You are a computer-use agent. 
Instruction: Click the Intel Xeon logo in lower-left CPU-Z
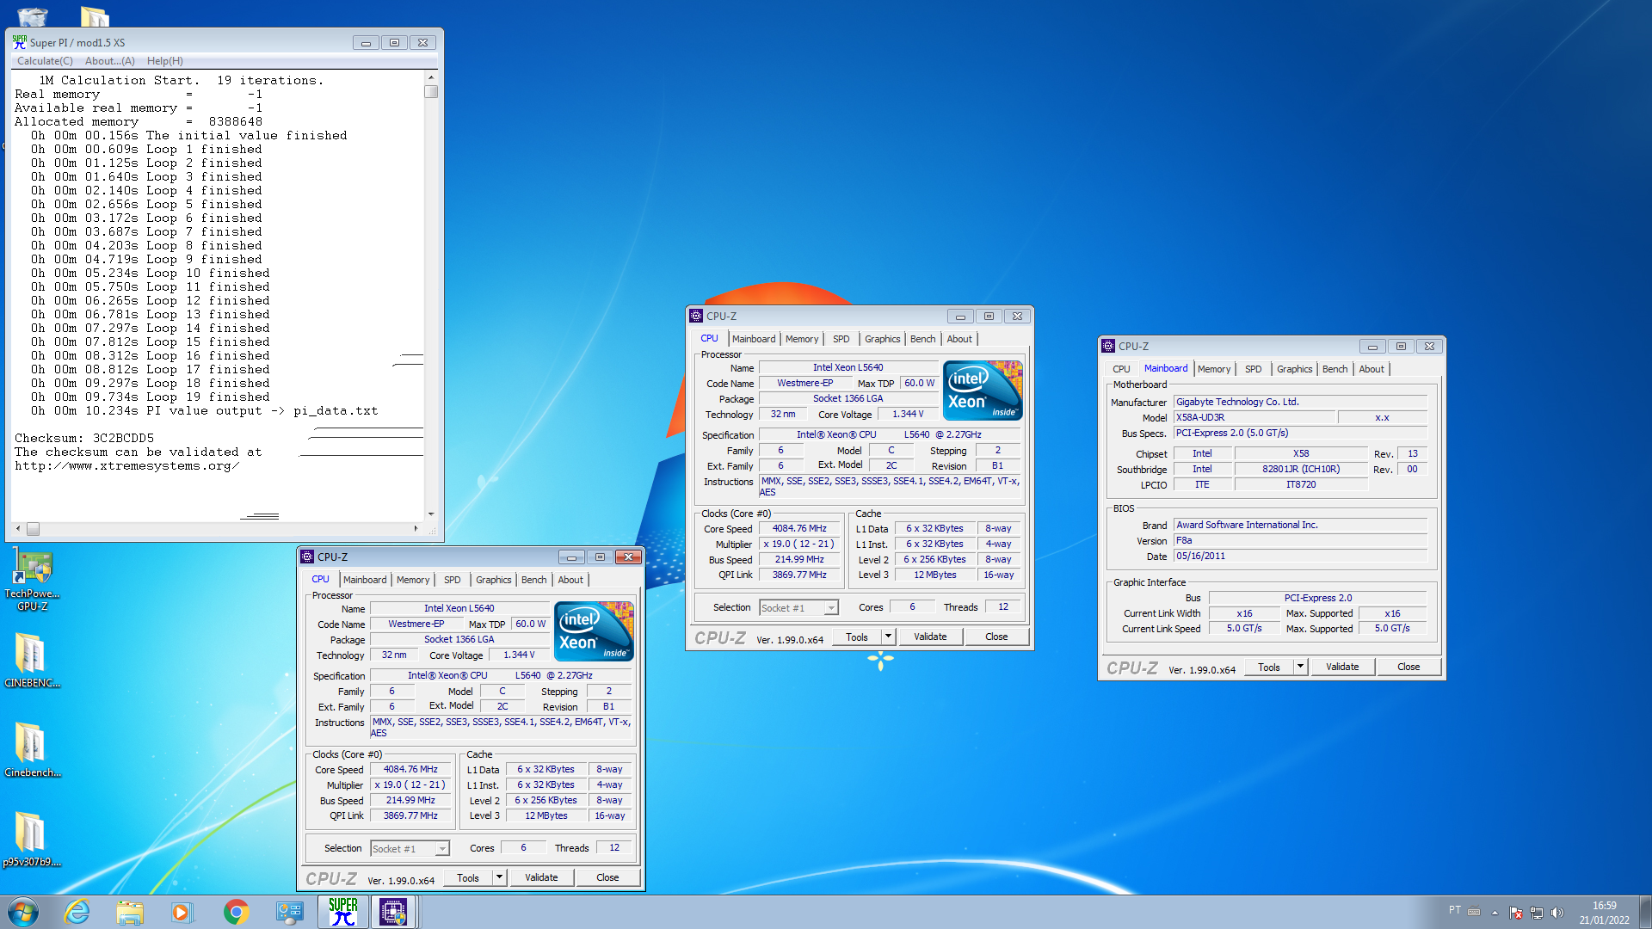pyautogui.click(x=594, y=631)
